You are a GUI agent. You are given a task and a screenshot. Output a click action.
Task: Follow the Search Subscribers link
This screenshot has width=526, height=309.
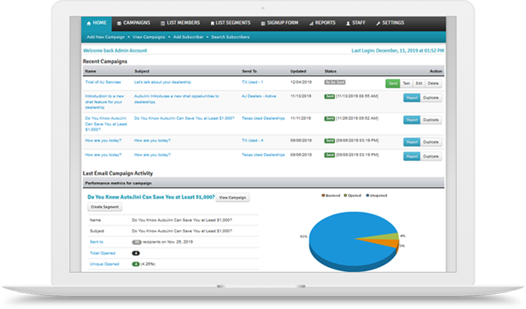click(x=231, y=37)
